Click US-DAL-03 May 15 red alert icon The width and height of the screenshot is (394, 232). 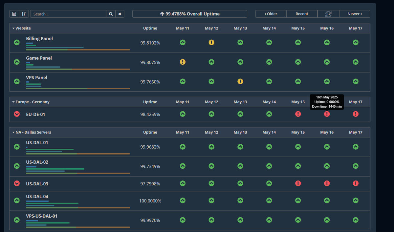298,183
